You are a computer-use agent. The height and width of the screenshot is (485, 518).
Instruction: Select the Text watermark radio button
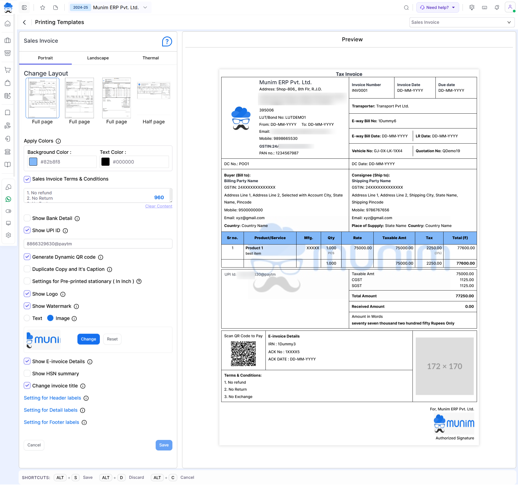coord(27,318)
